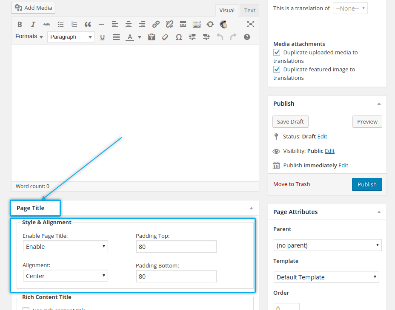Switch to the Text editor tab
Screen dimensions: 395x310
[x=250, y=11]
